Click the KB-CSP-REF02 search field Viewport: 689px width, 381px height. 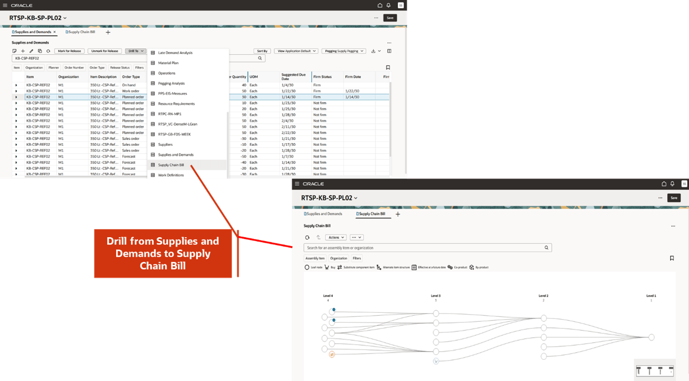pos(139,58)
